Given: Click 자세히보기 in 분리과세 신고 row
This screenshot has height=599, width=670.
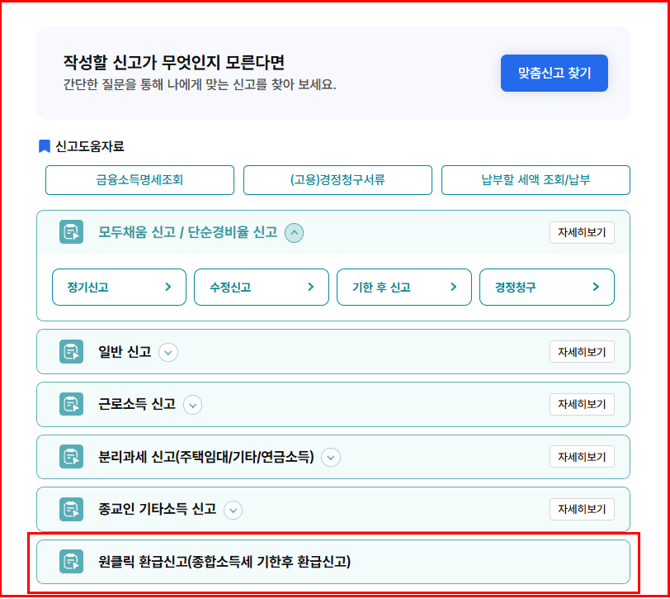Looking at the screenshot, I should click(582, 457).
